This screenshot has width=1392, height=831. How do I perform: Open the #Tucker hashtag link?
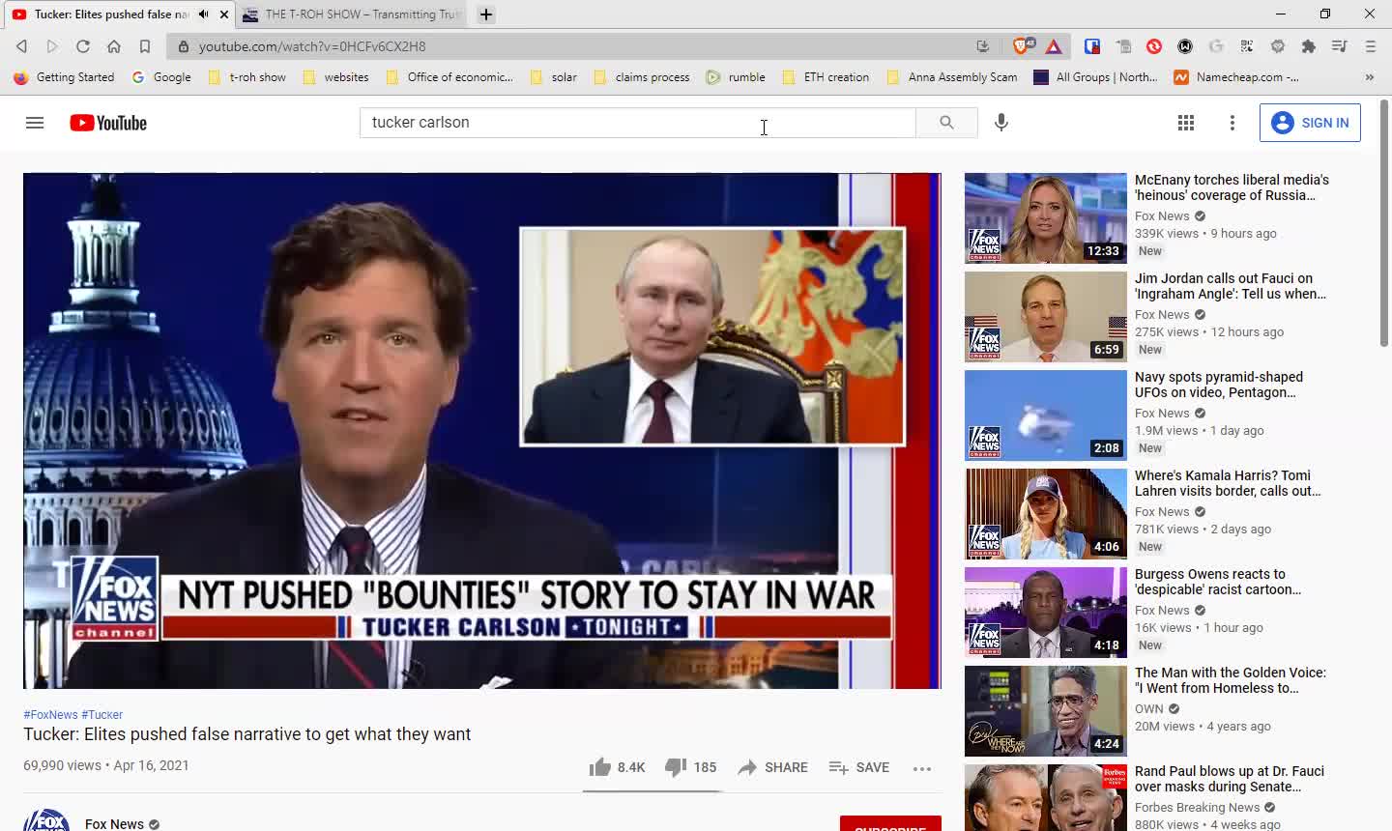(x=102, y=715)
